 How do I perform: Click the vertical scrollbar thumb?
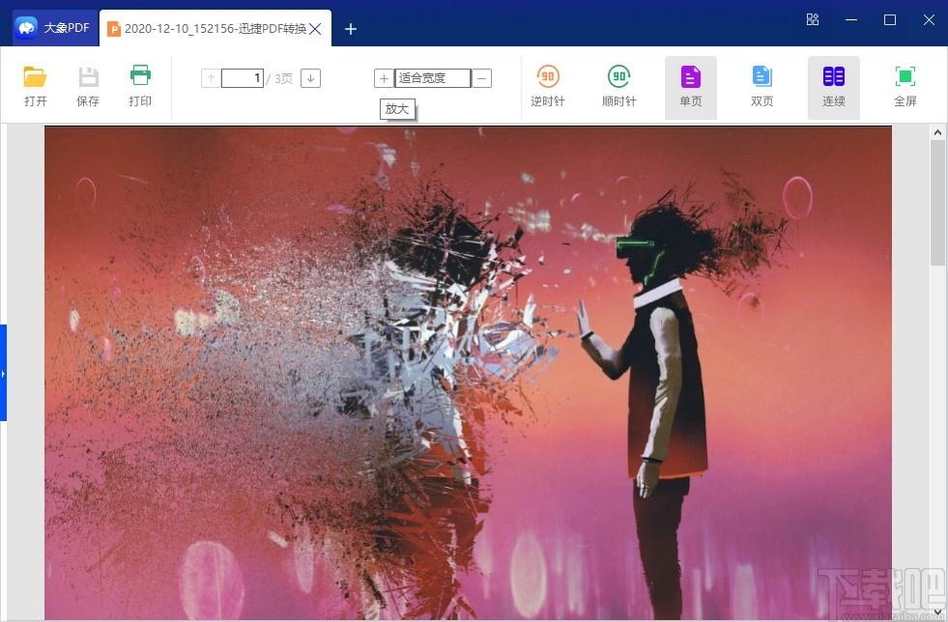pyautogui.click(x=937, y=203)
